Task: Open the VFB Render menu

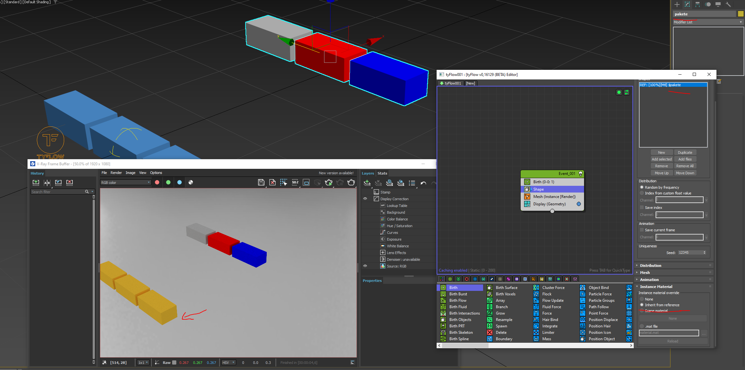Action: pos(116,173)
